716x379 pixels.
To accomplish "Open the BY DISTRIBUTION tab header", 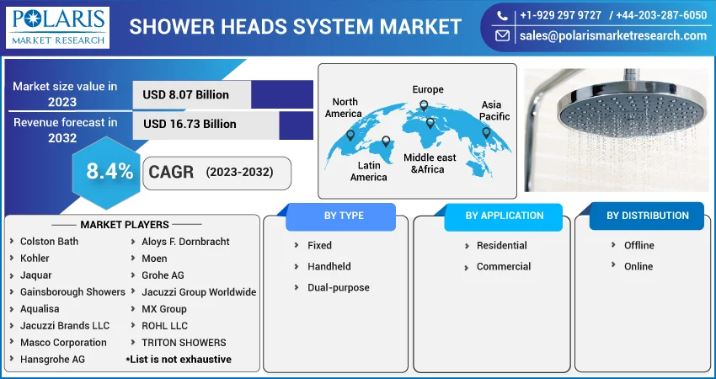I will pos(647,216).
